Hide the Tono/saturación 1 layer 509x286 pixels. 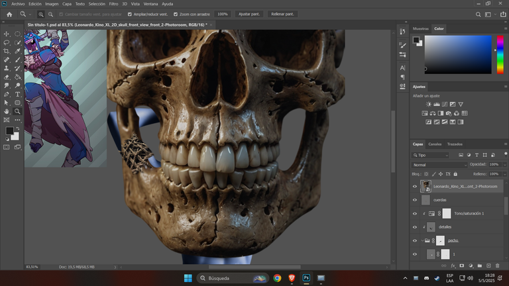pos(414,213)
